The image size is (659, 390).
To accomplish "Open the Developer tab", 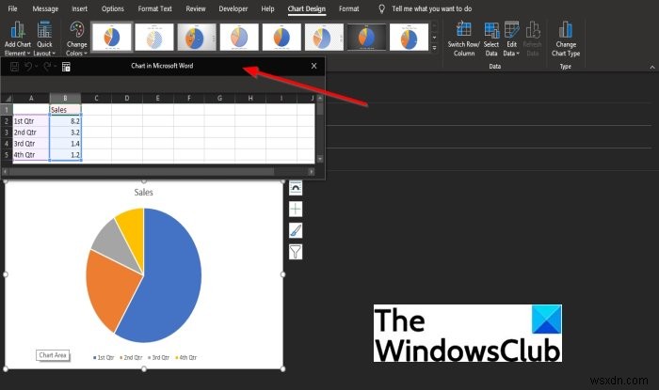I will [x=233, y=8].
